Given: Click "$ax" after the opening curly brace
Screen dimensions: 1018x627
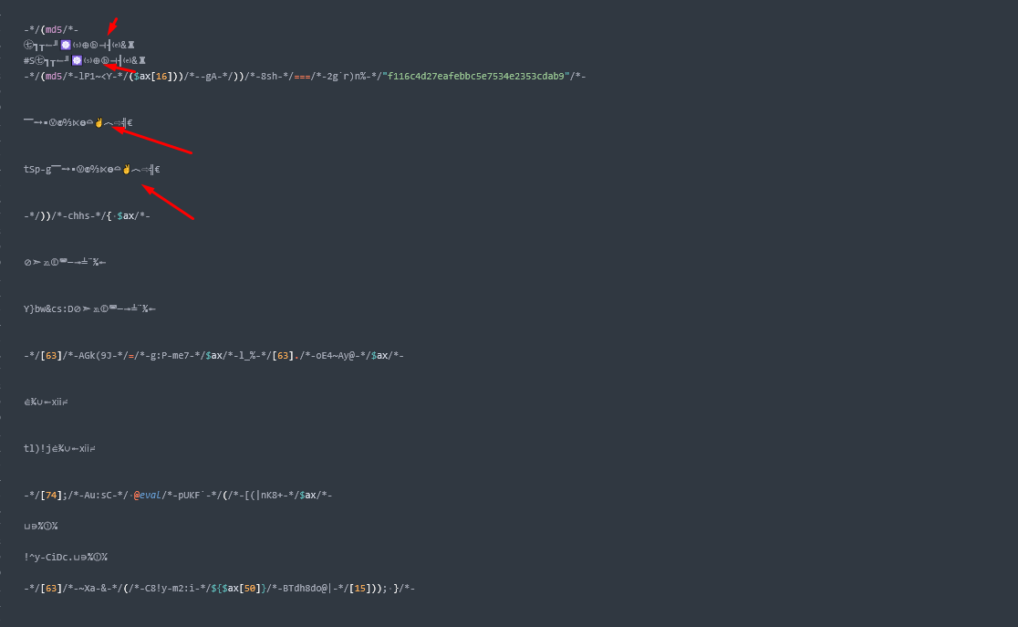Looking at the screenshot, I should 125,215.
